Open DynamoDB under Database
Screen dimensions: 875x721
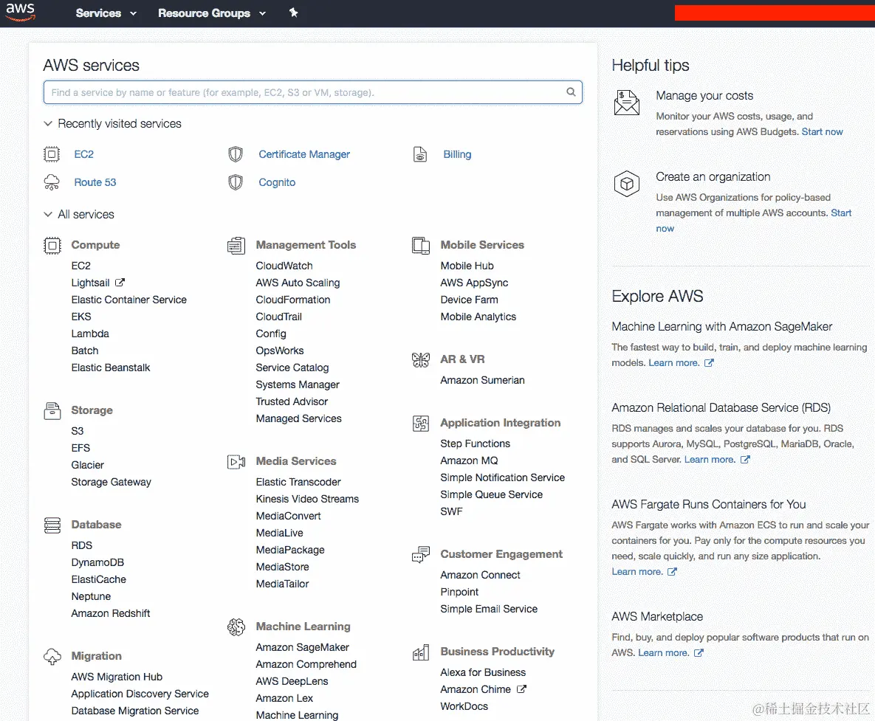[x=97, y=562]
